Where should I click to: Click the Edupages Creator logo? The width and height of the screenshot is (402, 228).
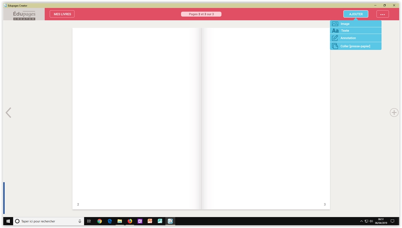pos(24,15)
